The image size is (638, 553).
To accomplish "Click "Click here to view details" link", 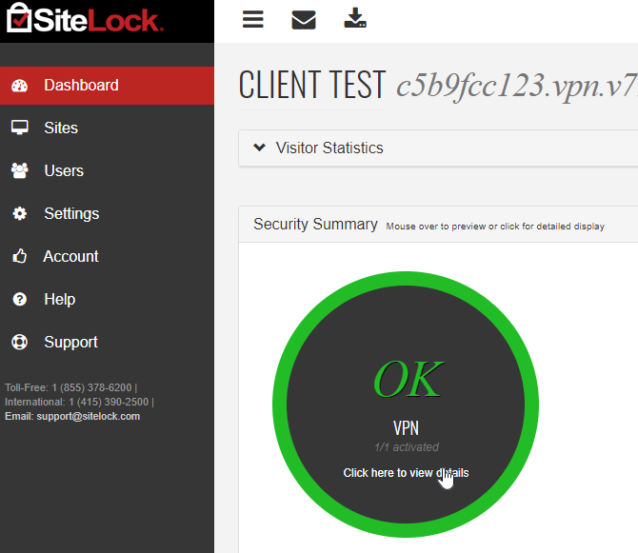I will pyautogui.click(x=406, y=473).
